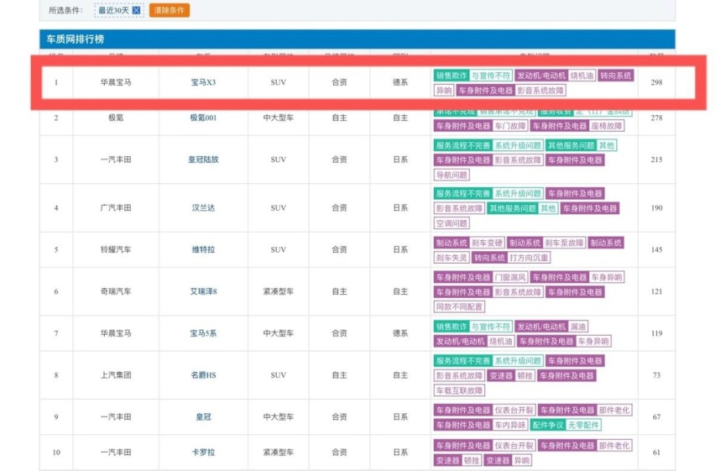Click the 紧凑型车 cell in the 艾瑞泽8 row

[x=278, y=291]
